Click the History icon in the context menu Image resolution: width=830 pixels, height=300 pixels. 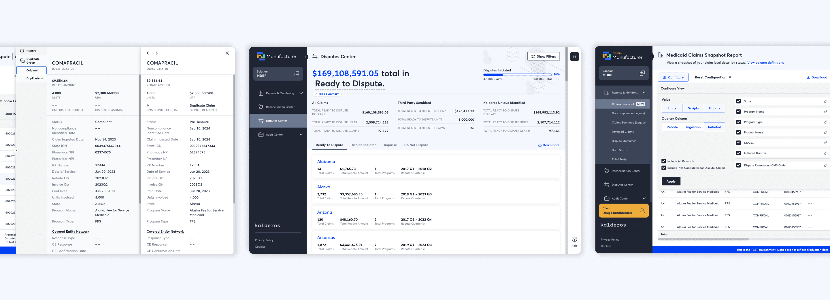pos(22,51)
